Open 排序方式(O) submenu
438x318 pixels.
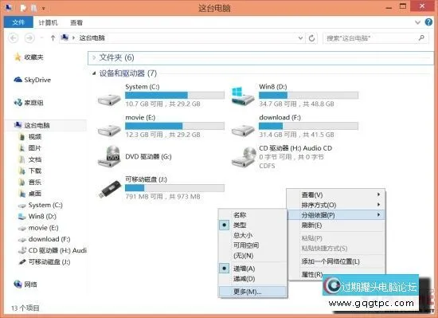pos(336,205)
